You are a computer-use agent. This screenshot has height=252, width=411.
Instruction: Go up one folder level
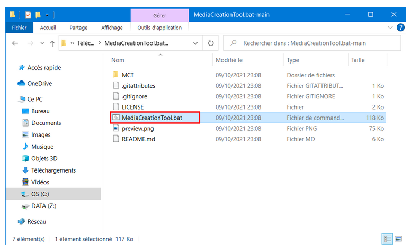point(52,43)
